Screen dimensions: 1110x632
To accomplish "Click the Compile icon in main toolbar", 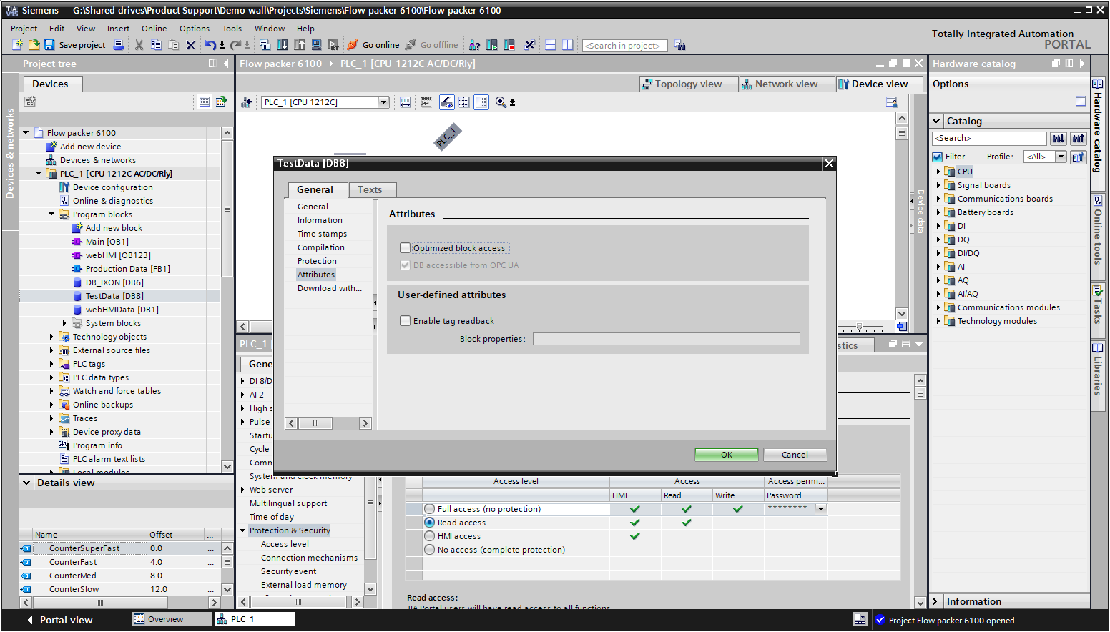I will 265,45.
